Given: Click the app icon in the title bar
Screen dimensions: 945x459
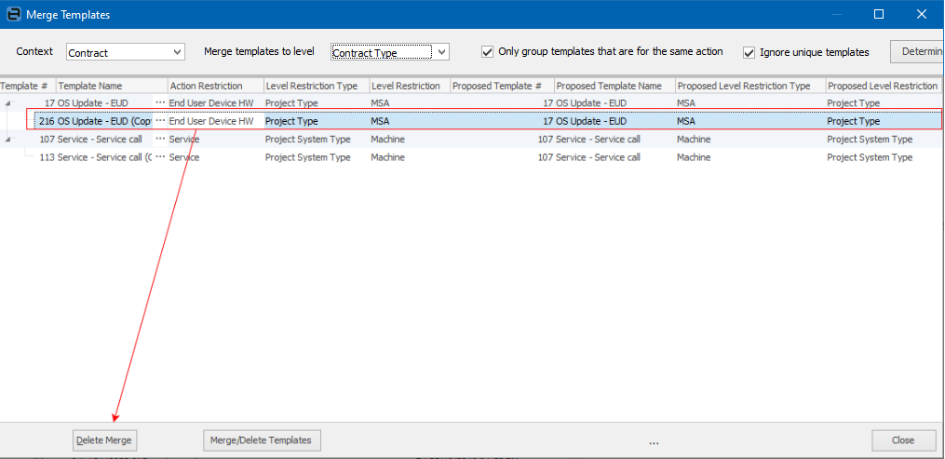Looking at the screenshot, I should tap(12, 14).
